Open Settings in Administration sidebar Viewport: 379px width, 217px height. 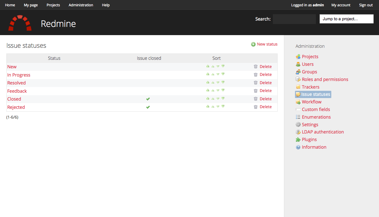point(307,125)
